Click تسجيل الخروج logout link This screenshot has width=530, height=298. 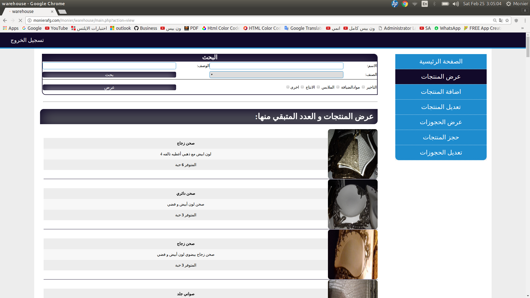[27, 40]
